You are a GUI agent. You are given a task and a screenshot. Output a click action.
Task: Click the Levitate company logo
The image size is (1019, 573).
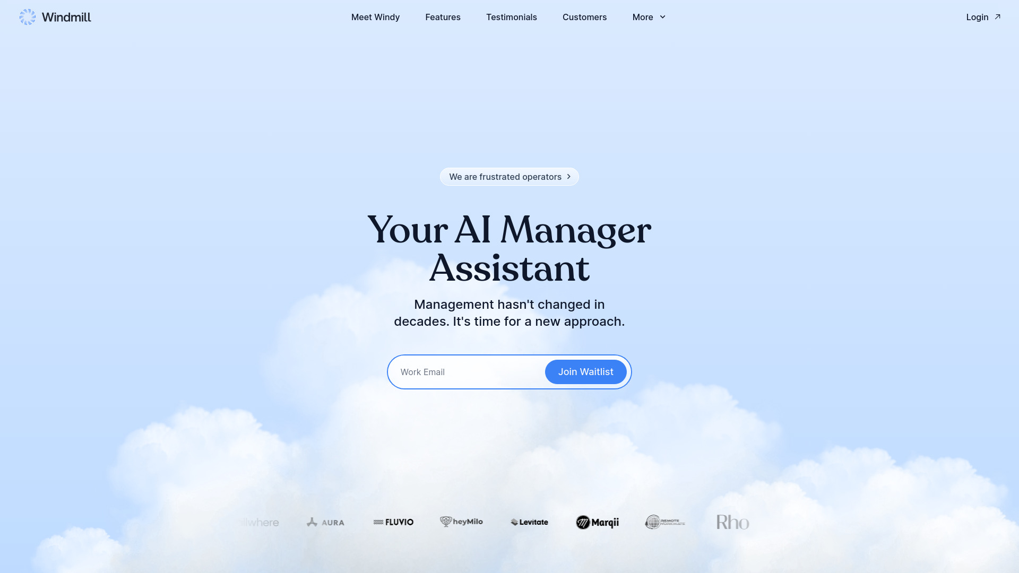point(529,522)
